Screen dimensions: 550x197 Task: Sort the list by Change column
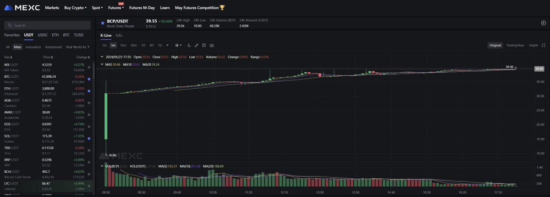(x=82, y=57)
